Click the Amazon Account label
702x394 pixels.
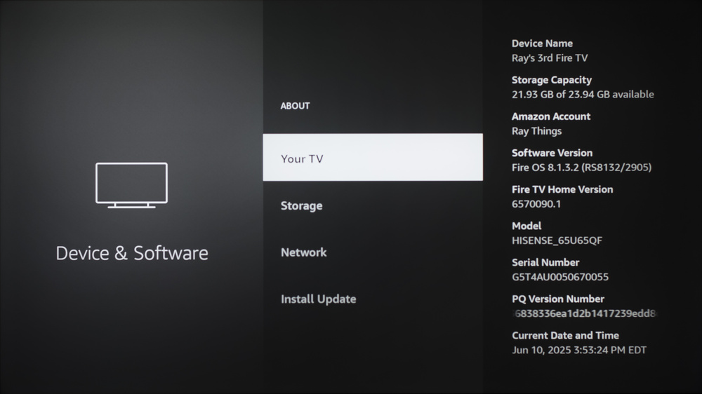551,116
